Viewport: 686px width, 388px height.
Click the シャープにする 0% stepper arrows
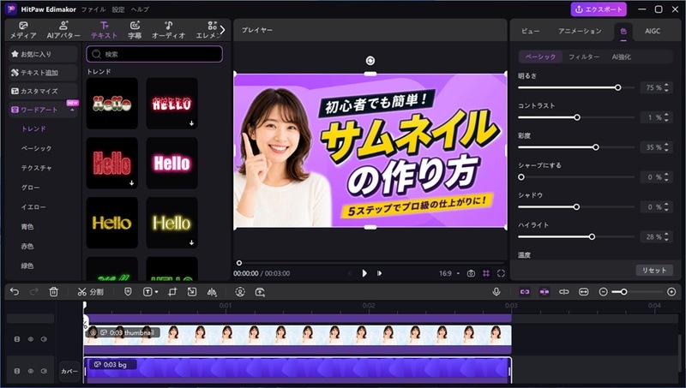point(666,177)
